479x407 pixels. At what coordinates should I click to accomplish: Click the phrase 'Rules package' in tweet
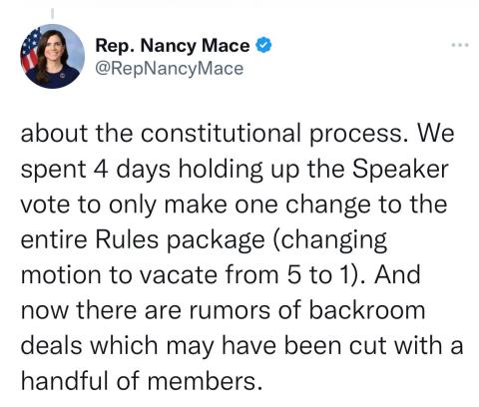point(181,240)
